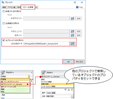Open 初期値 template dropdown arrow
This screenshot has width=113, height=99.
click(29, 76)
